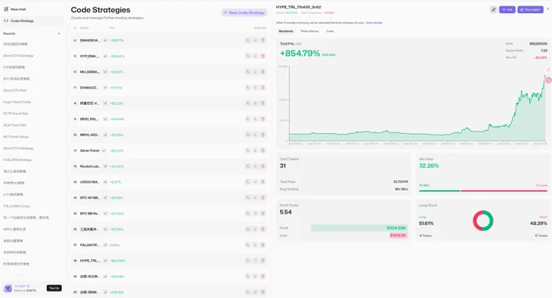Viewport: 552px width, 298px height.
Task: Click the v1 version badge of Silver-Trend
Action: point(104,150)
